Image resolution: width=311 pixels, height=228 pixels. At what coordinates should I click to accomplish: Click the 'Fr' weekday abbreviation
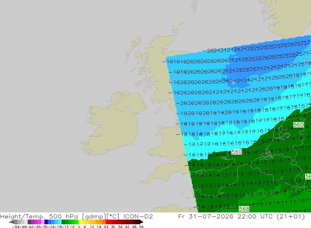[x=182, y=216]
